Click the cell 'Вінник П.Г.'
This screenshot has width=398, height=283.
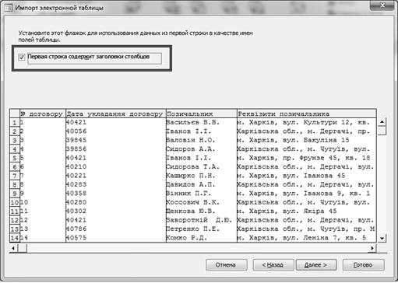202,194
